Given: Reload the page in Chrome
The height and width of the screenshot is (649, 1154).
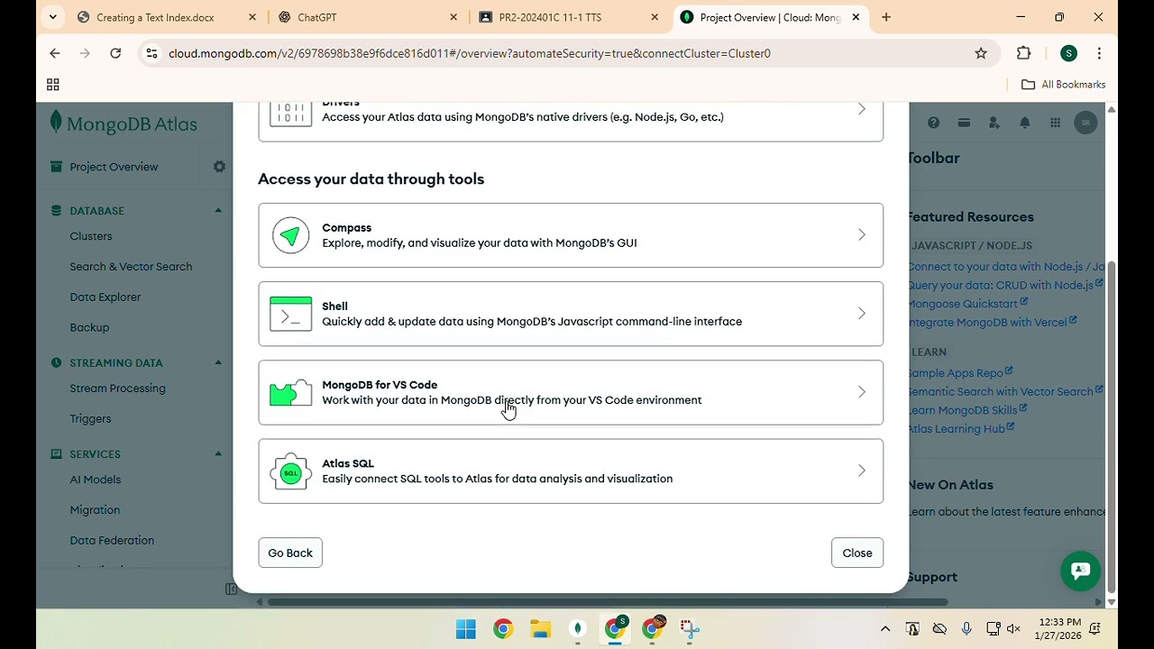Looking at the screenshot, I should click(115, 53).
